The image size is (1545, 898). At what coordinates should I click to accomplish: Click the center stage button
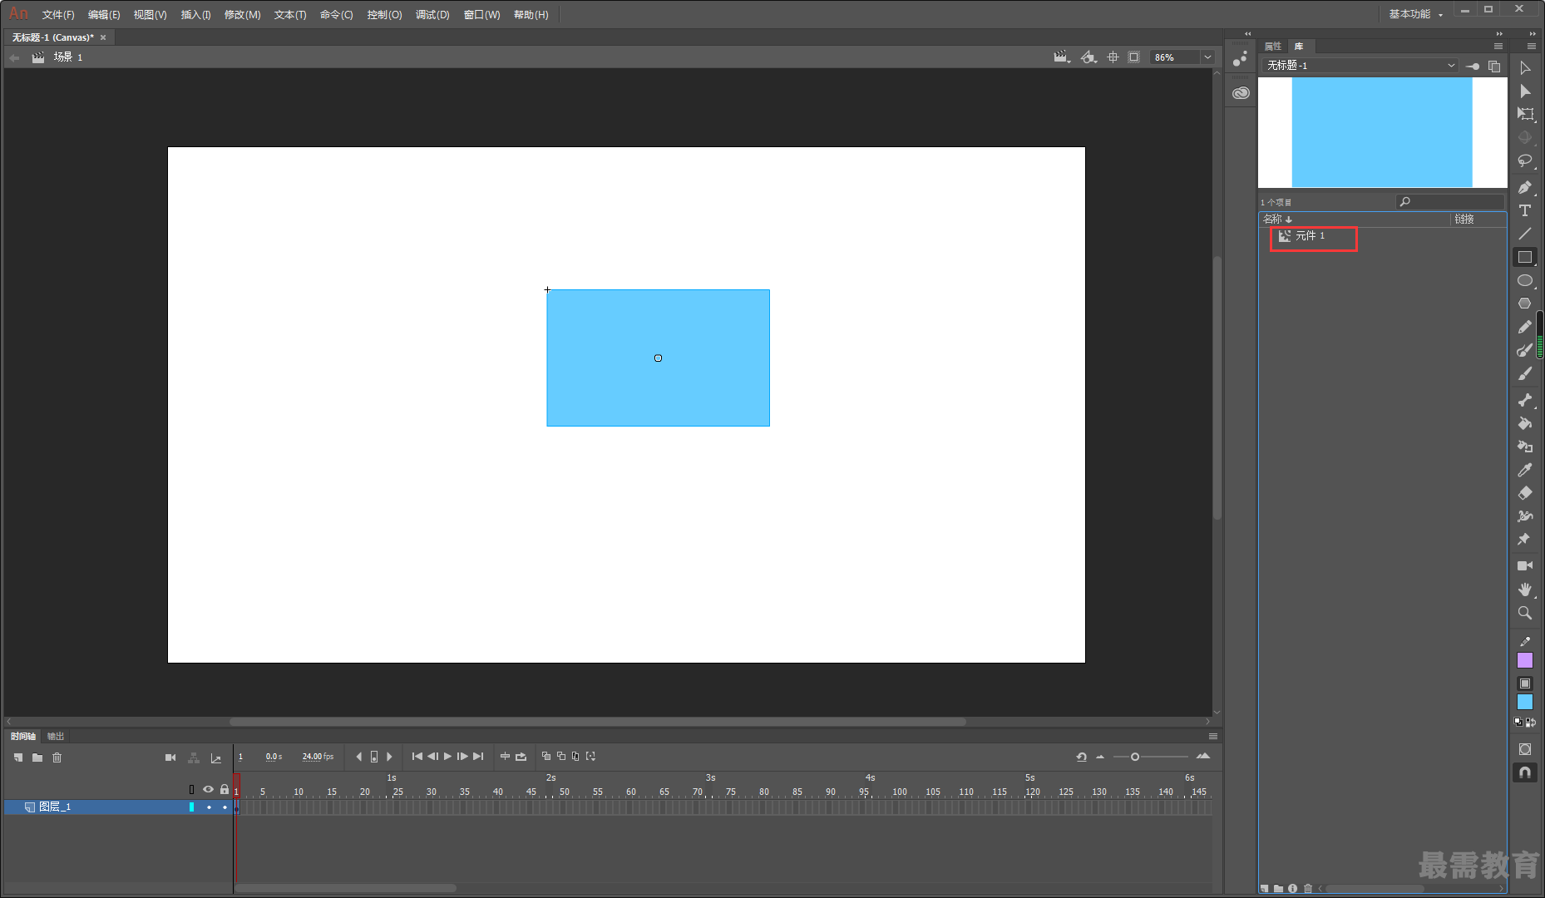1113,57
